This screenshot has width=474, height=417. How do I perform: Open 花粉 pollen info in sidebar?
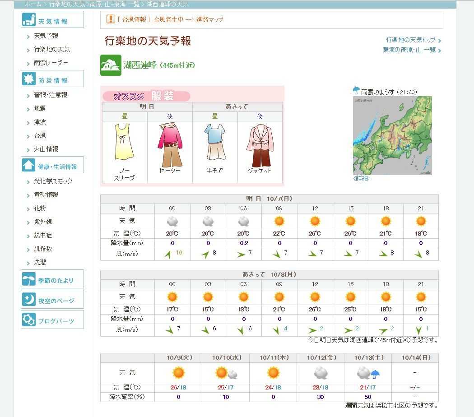pos(40,208)
